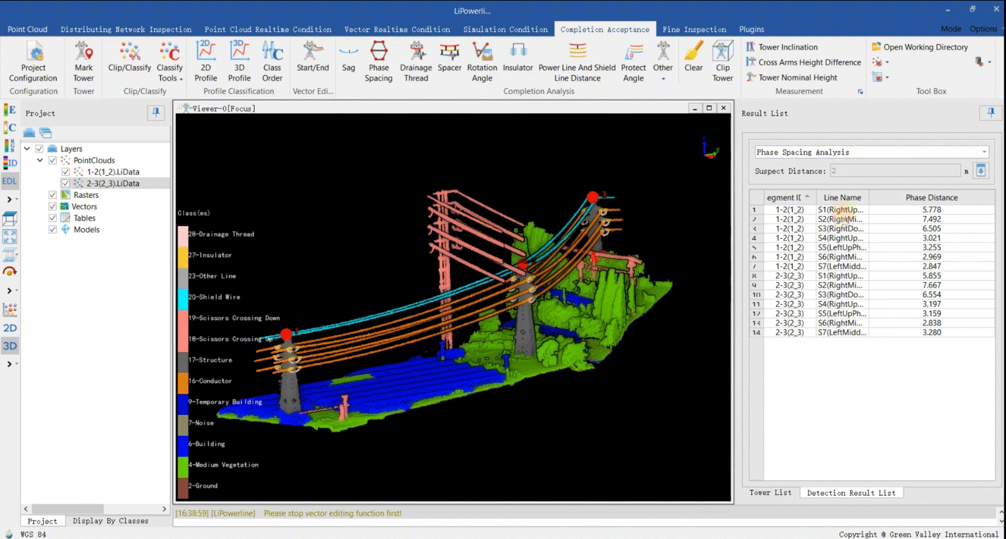This screenshot has height=539, width=1006.
Task: Open the Plugins tab
Action: [x=751, y=30]
